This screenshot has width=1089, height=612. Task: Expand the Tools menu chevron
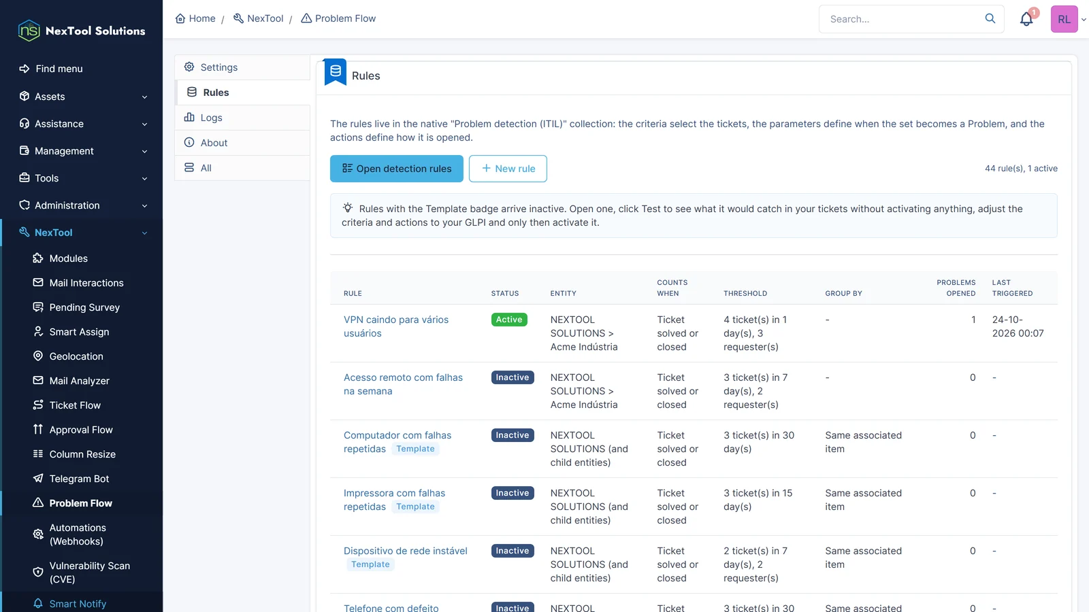(144, 179)
